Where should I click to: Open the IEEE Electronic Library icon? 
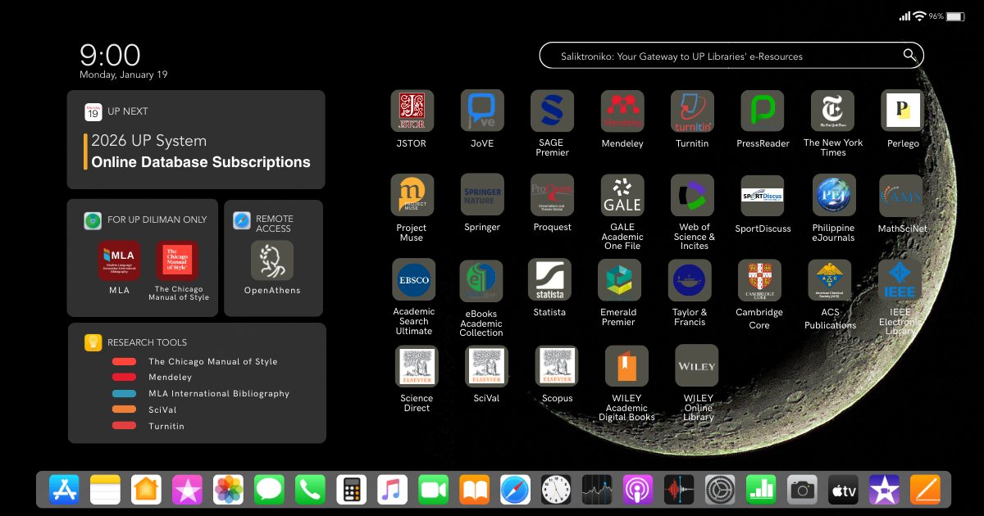pos(900,281)
